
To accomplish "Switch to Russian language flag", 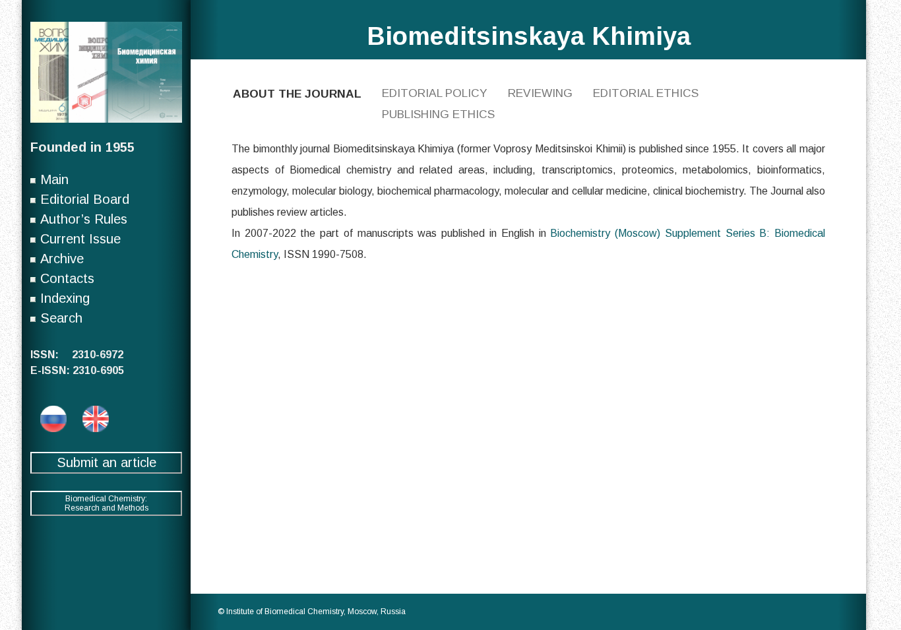I will click(x=53, y=419).
